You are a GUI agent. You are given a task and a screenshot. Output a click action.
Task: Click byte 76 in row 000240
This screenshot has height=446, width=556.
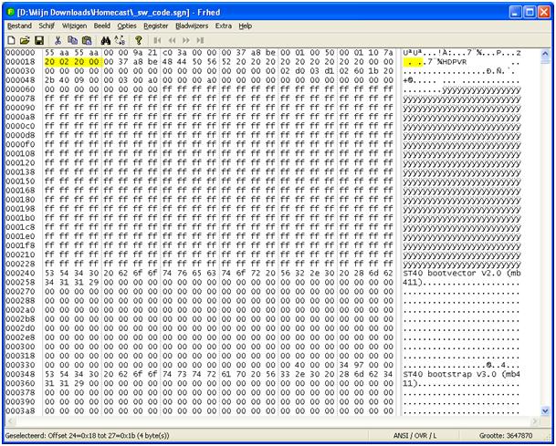182,273
